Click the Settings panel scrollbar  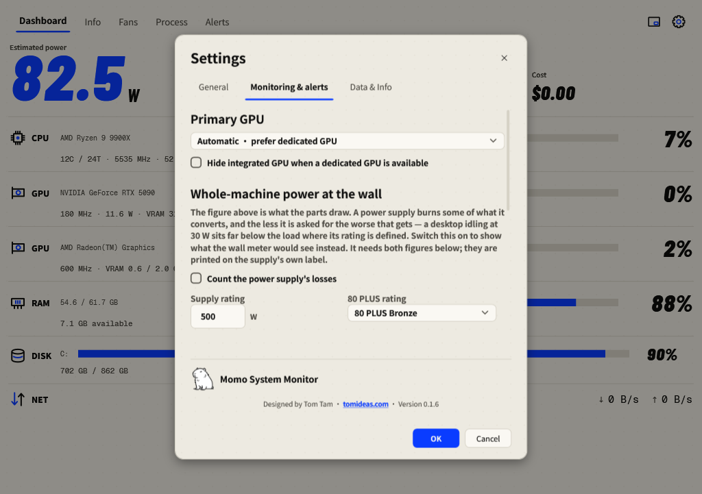click(x=508, y=160)
